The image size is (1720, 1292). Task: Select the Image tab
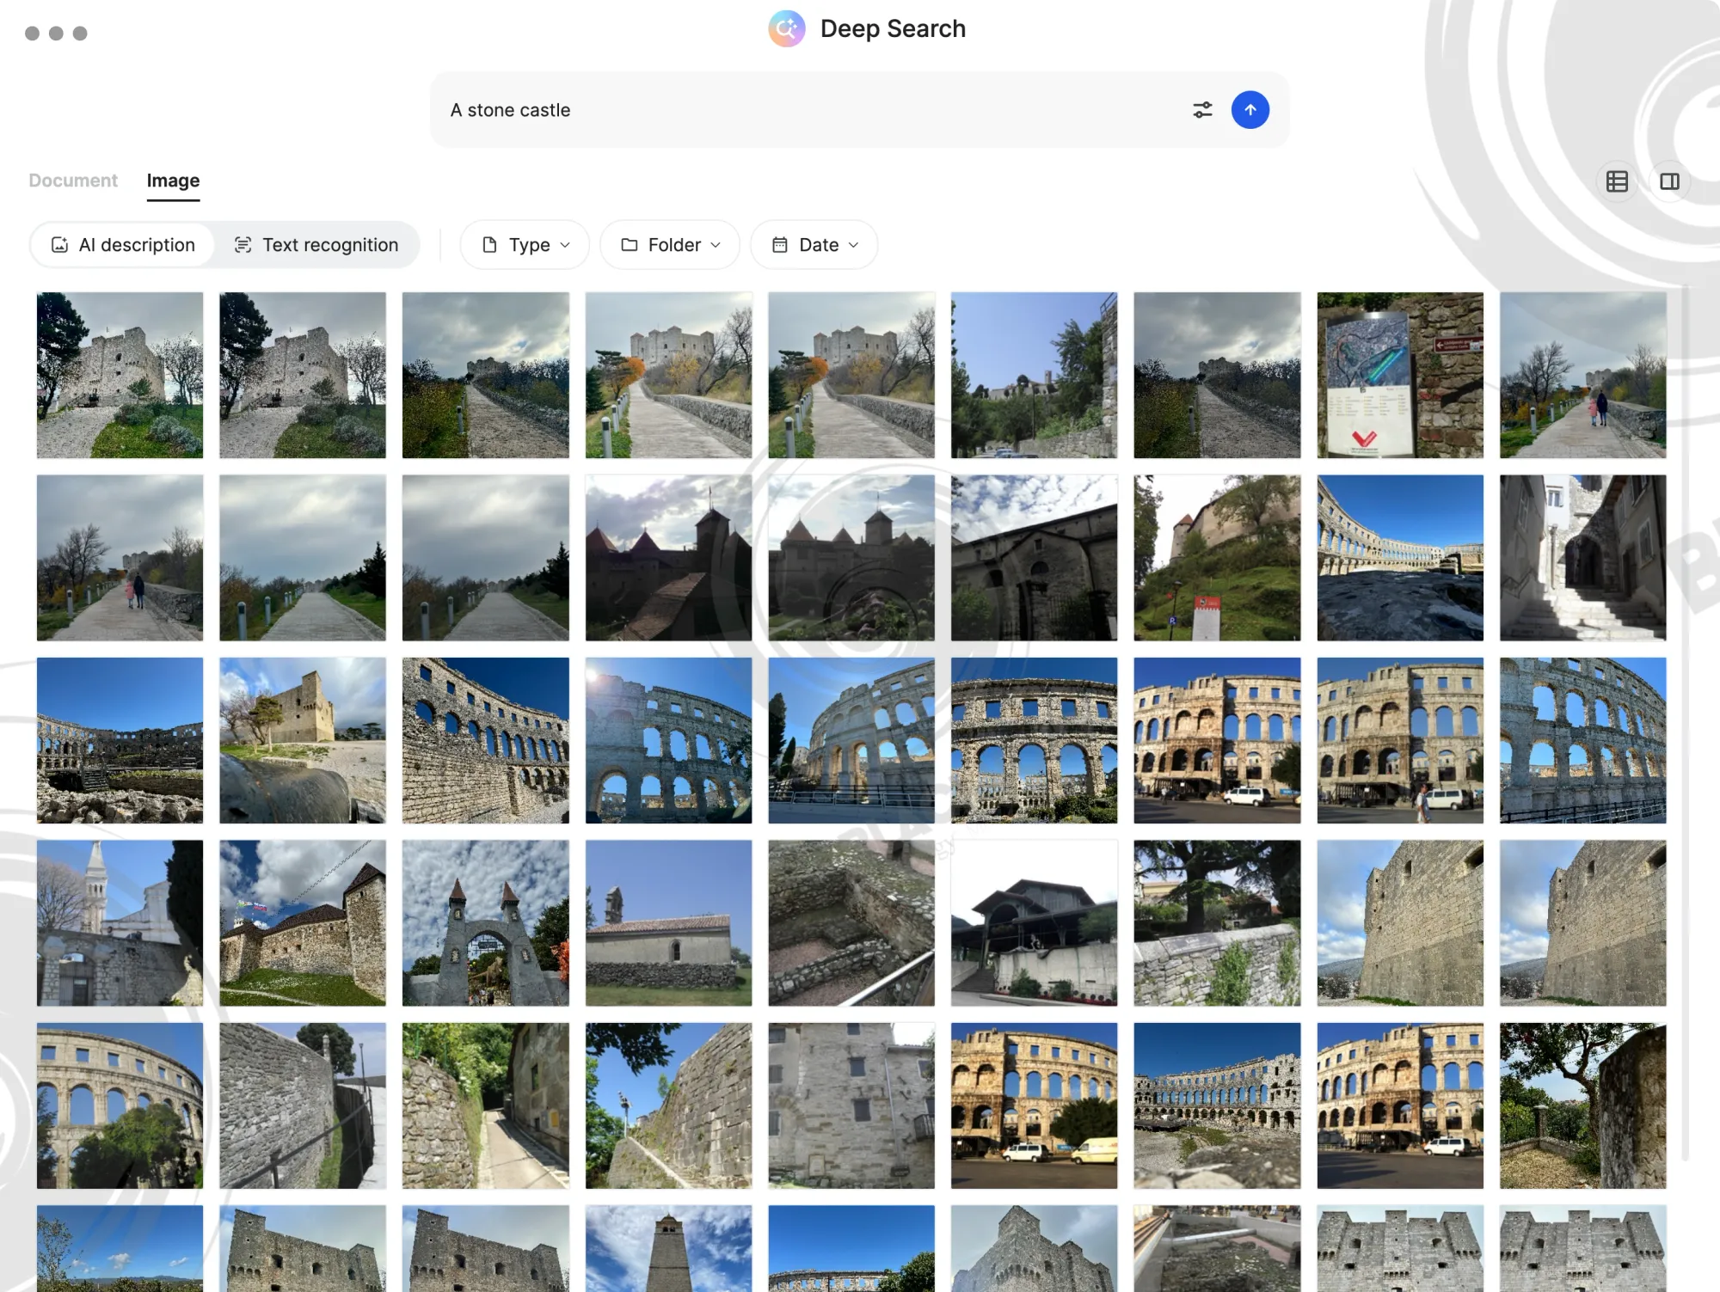pos(173,181)
